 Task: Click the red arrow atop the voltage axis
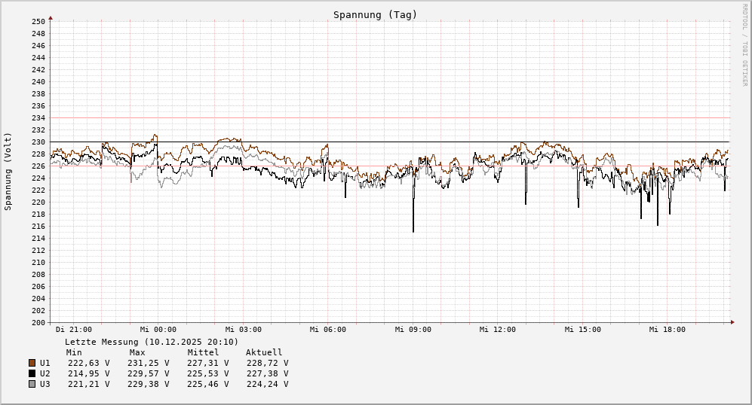pyautogui.click(x=51, y=17)
